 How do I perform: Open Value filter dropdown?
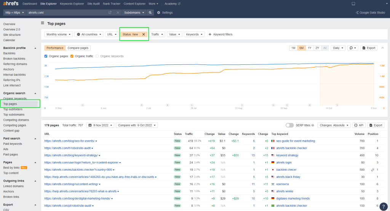click(174, 34)
